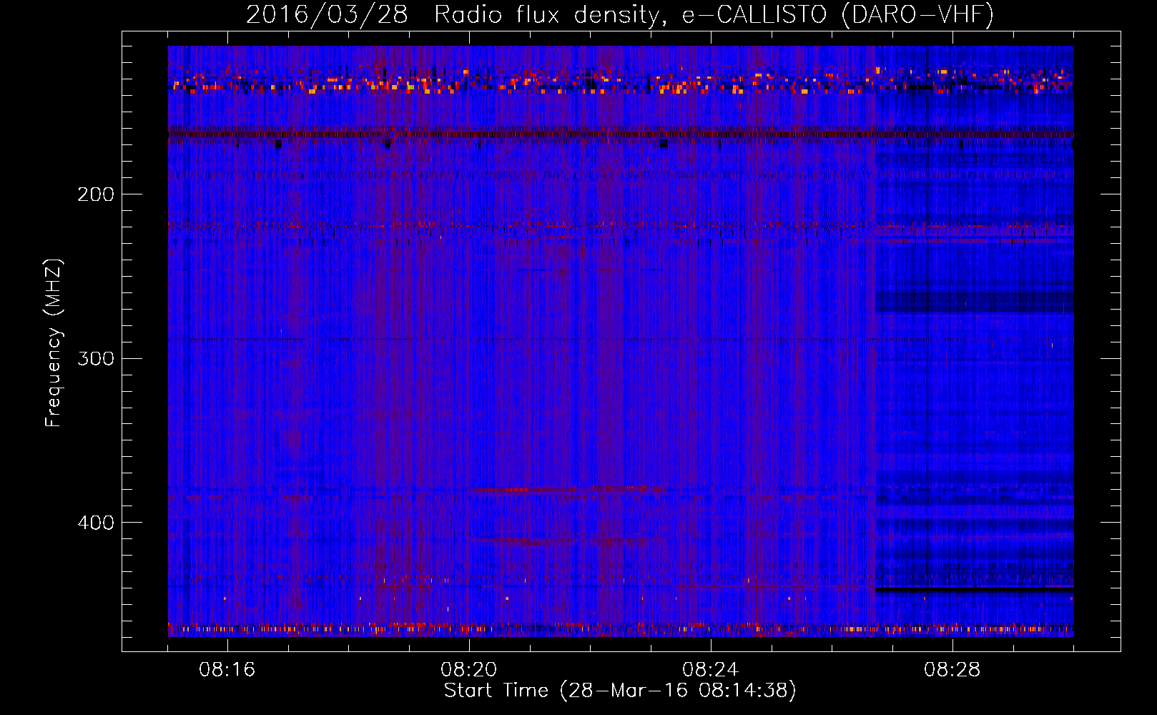Click the 08:24 time tick label
The image size is (1157, 715).
(x=711, y=670)
